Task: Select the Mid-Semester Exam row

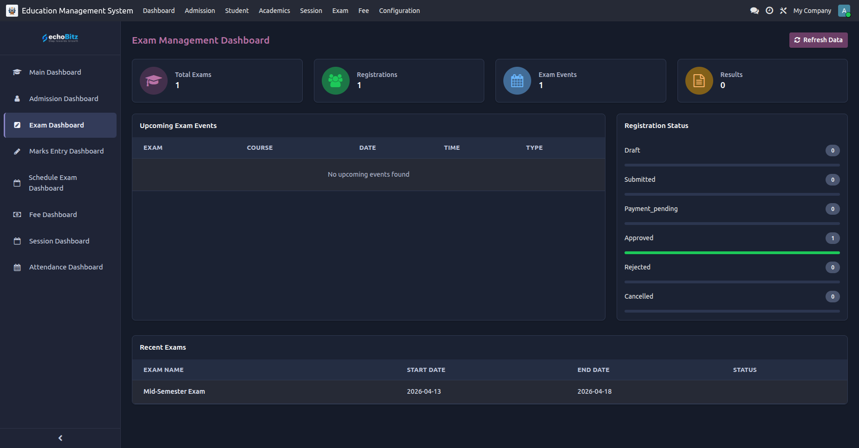Action: pos(490,392)
